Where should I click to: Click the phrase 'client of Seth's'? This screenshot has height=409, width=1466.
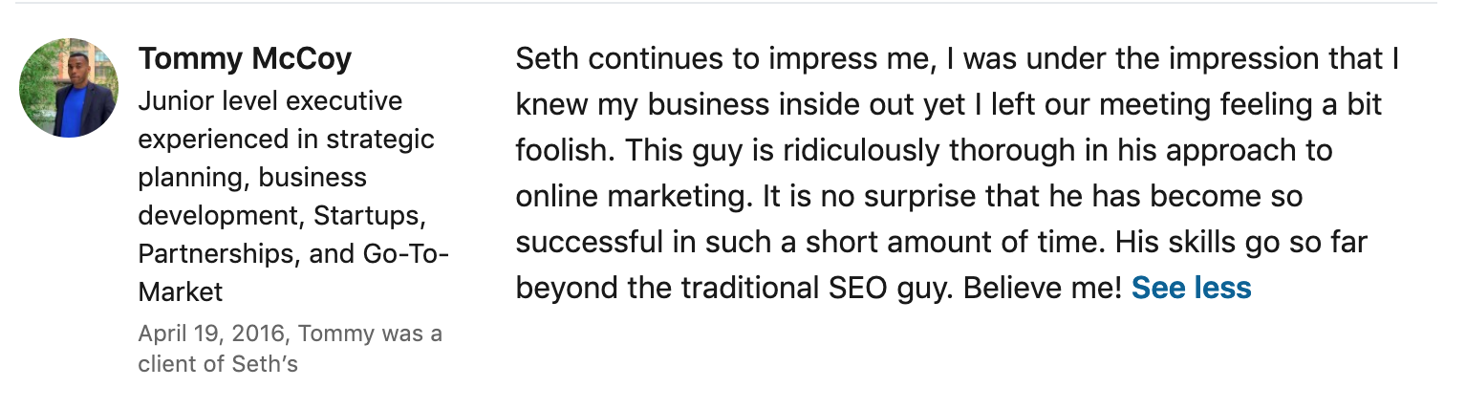click(x=218, y=364)
